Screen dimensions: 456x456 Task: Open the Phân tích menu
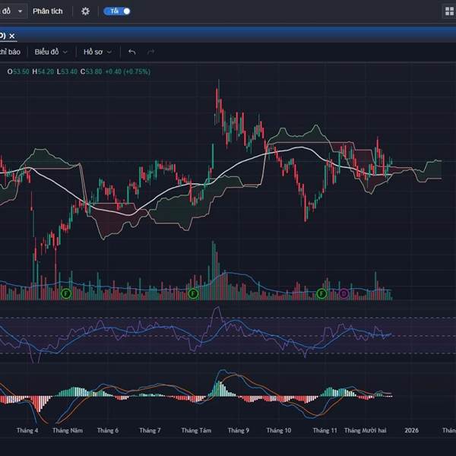pyautogui.click(x=48, y=11)
